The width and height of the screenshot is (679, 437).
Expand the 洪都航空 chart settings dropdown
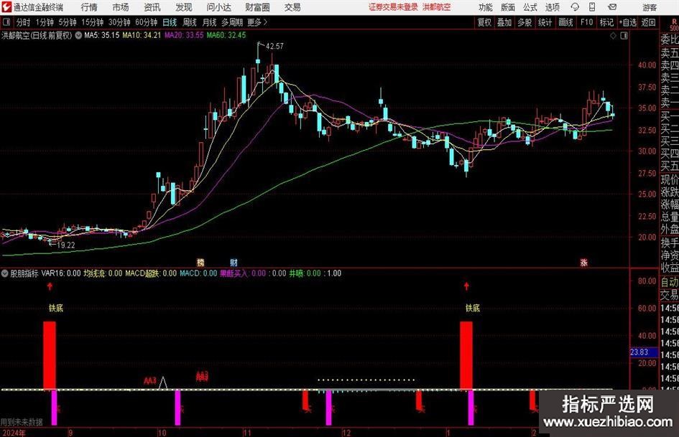pos(78,35)
